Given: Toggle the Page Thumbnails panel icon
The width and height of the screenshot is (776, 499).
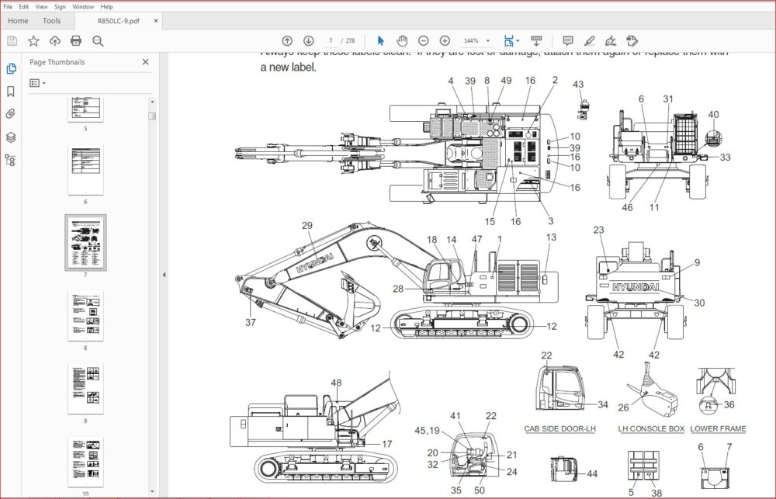Looking at the screenshot, I should [x=10, y=68].
